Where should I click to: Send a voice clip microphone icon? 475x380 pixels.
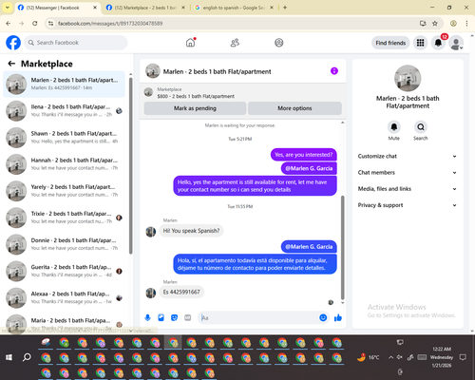(x=147, y=317)
